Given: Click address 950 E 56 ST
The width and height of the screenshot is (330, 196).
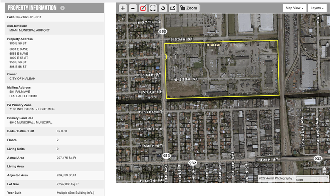Looking at the screenshot, I should 18,62.
